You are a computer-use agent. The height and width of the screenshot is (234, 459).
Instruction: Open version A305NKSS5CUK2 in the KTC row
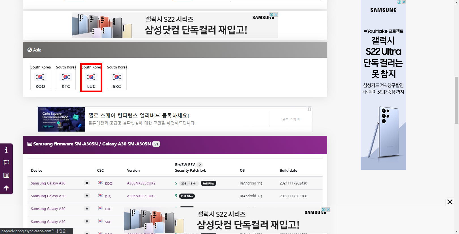coord(141,196)
